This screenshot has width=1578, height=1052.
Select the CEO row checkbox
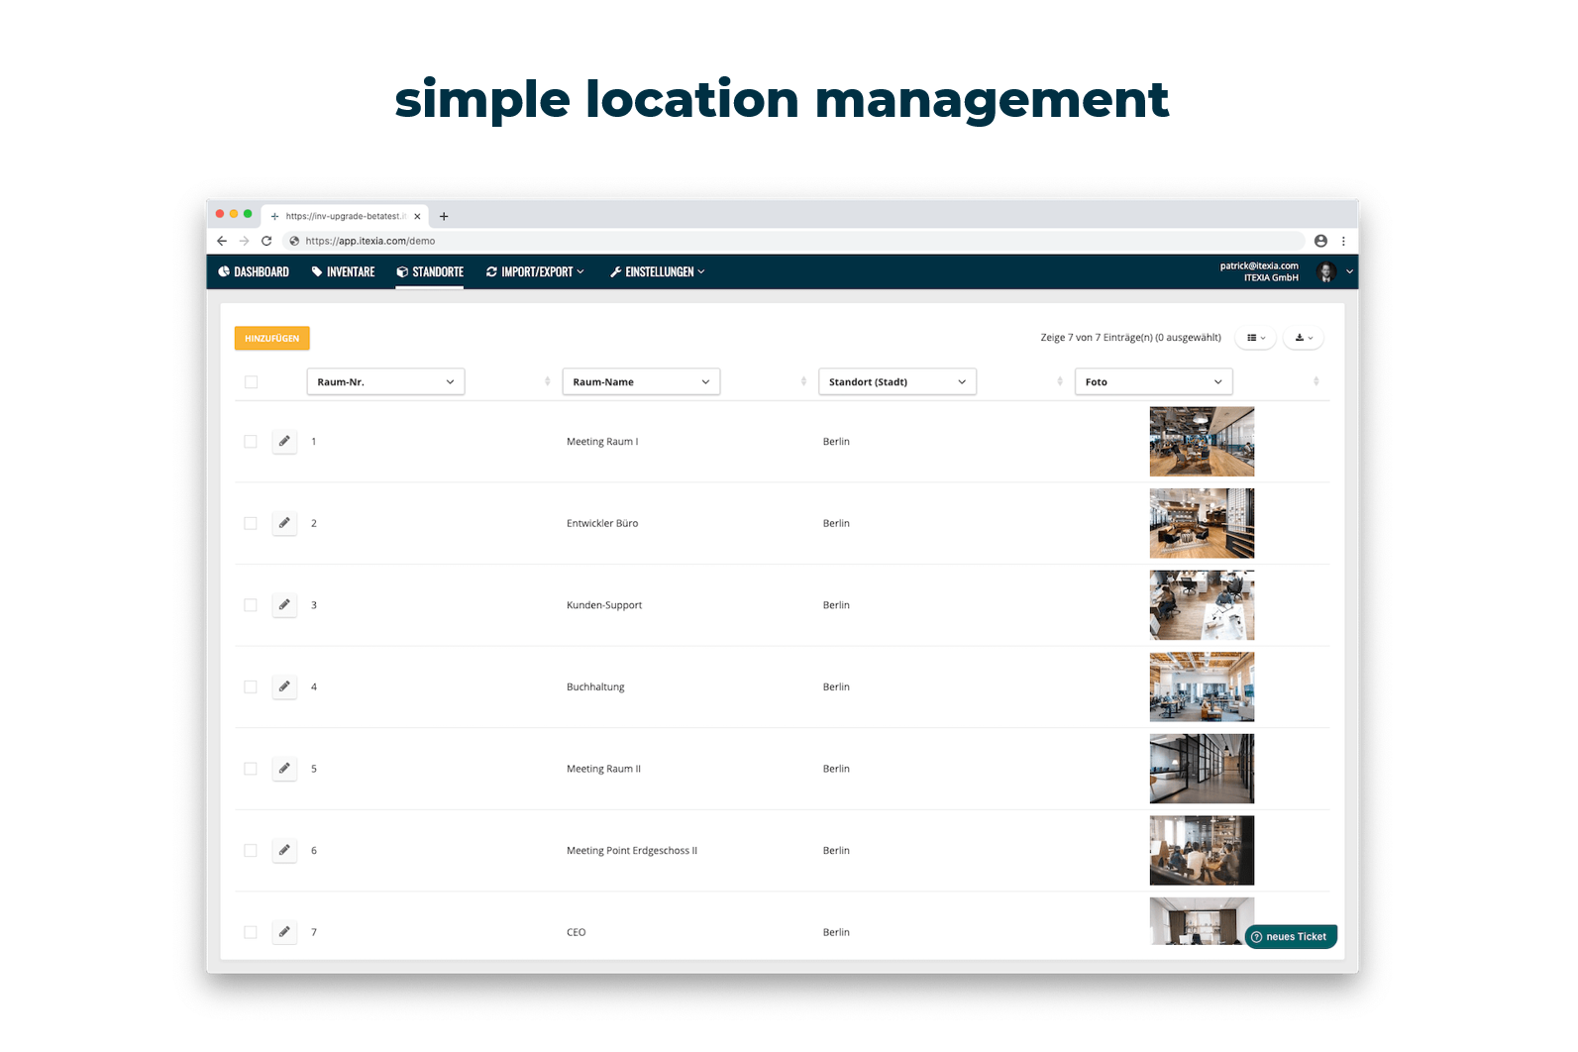point(251,932)
